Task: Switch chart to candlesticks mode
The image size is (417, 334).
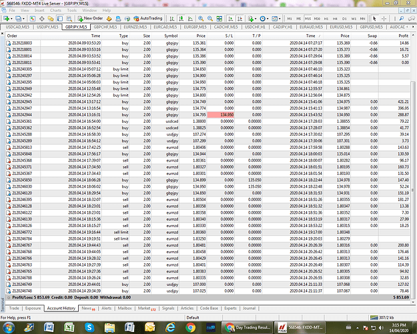Action: click(x=181, y=19)
